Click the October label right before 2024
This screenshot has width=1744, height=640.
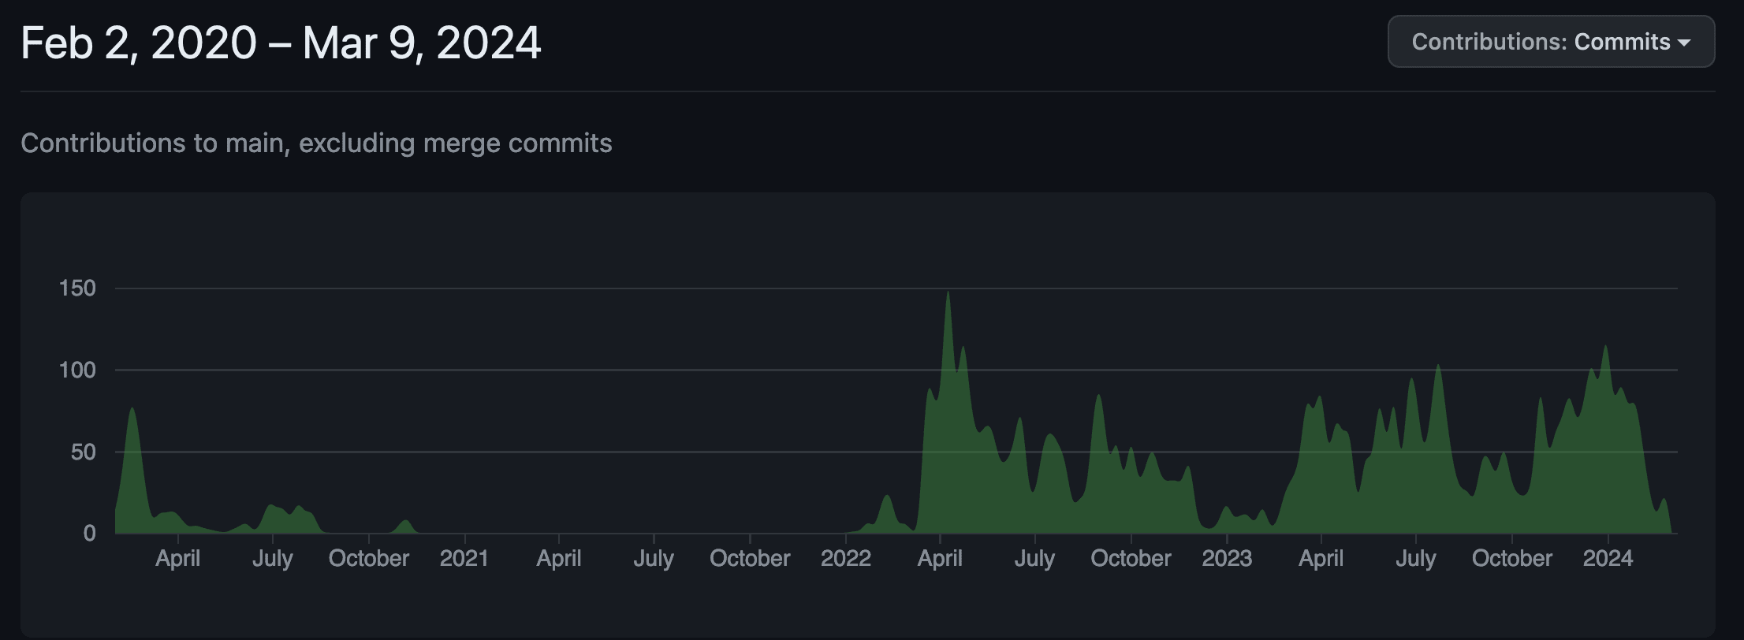point(1511,559)
